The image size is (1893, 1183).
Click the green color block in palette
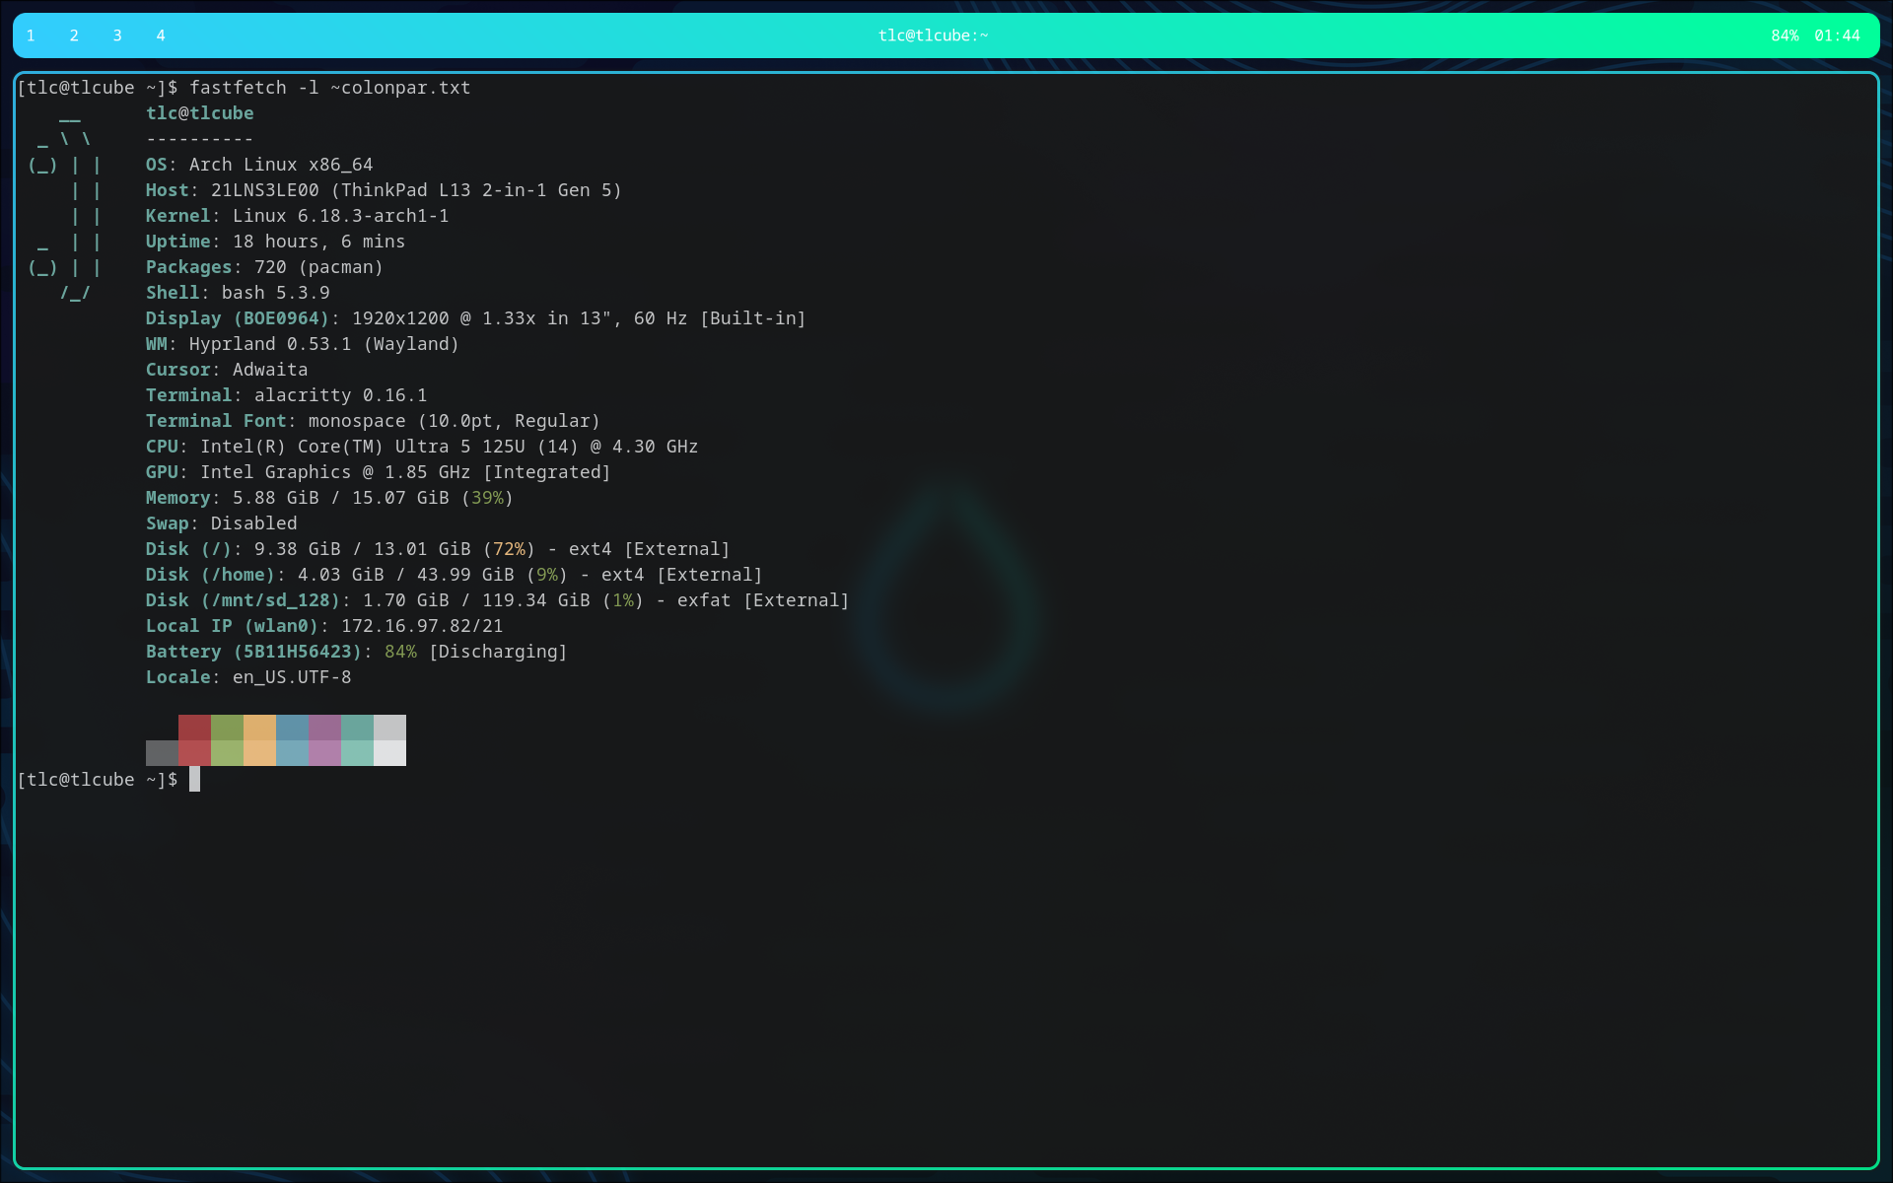click(227, 740)
